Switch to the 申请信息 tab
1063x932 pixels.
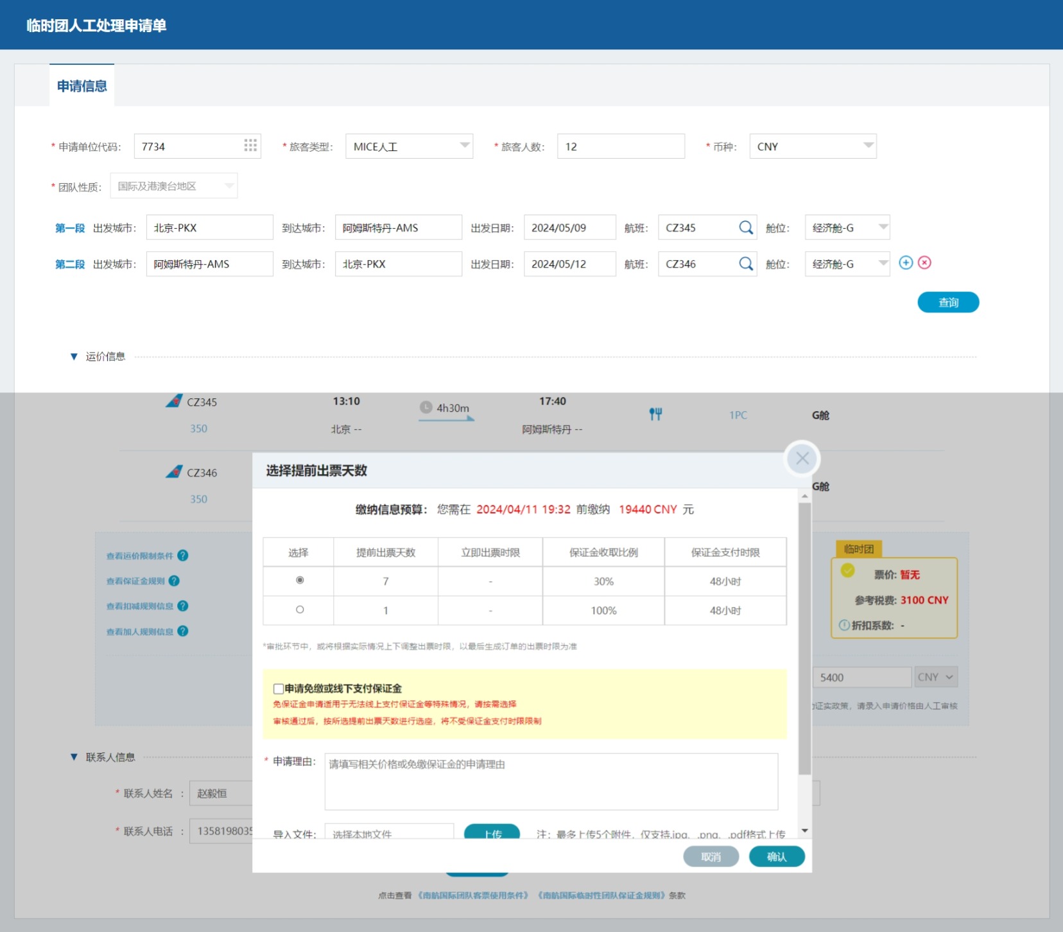(x=82, y=86)
